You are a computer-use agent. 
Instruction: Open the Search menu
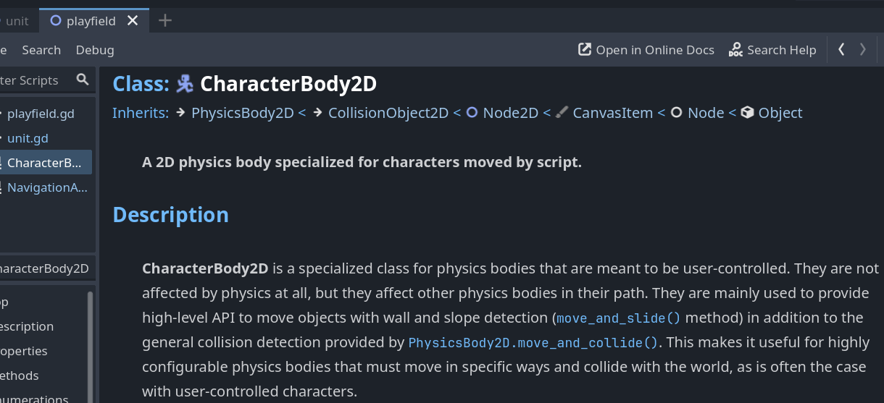pyautogui.click(x=41, y=50)
